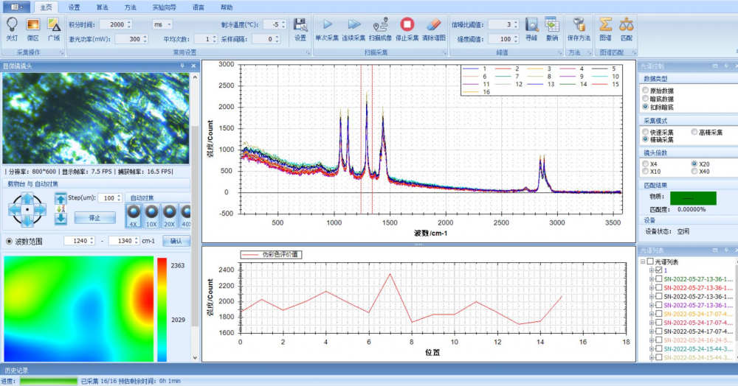Screen dimensions: 738x386
Task: Select the 原始数据 radio button
Action: click(645, 90)
